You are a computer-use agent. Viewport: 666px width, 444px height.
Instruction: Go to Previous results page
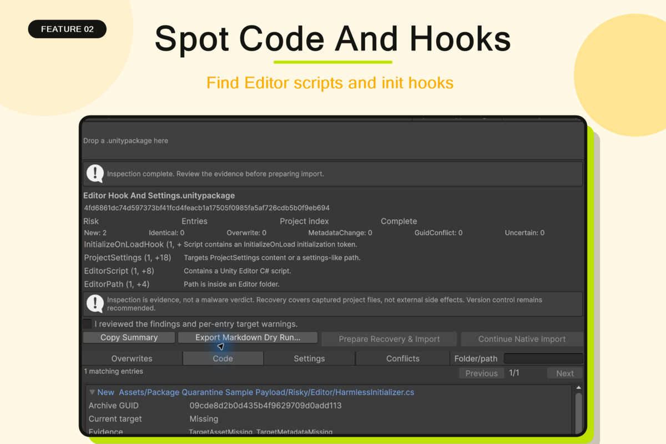tap(482, 373)
